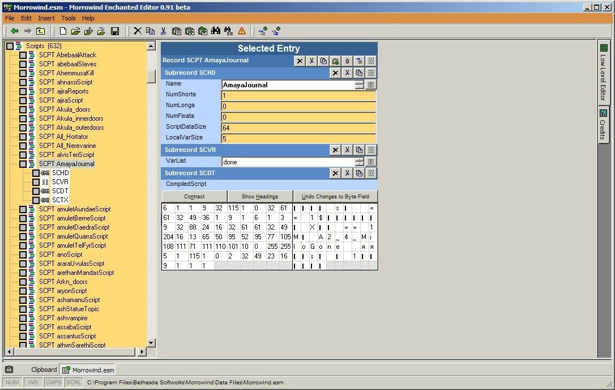Viewport: 615px width, 390px height.
Task: Delete Subrecord SCHD with its X icon
Action: coord(335,73)
